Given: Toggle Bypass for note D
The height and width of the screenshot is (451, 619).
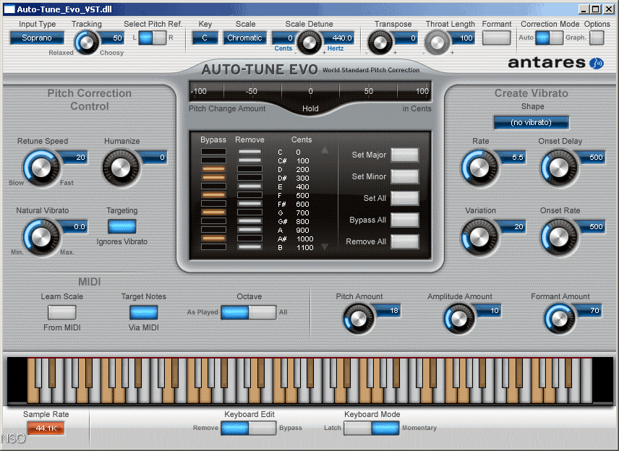Looking at the screenshot, I should [x=213, y=169].
